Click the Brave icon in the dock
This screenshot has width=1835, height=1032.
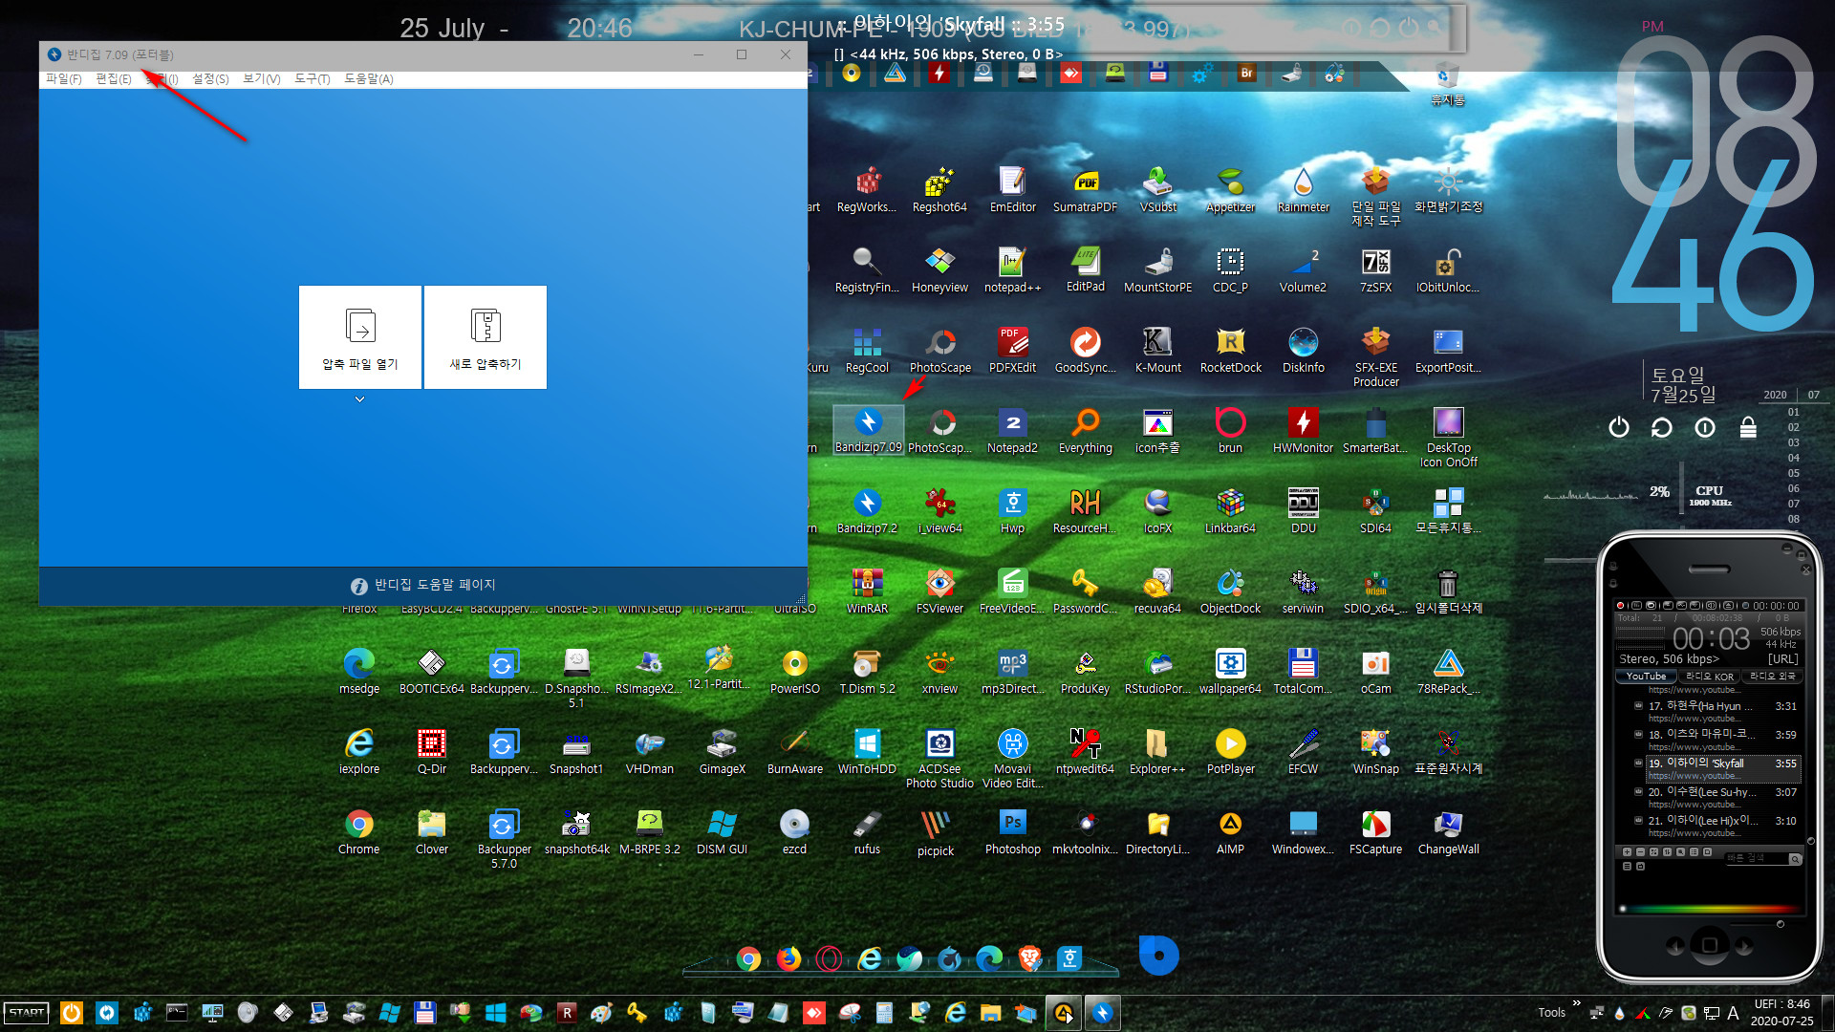(1029, 958)
